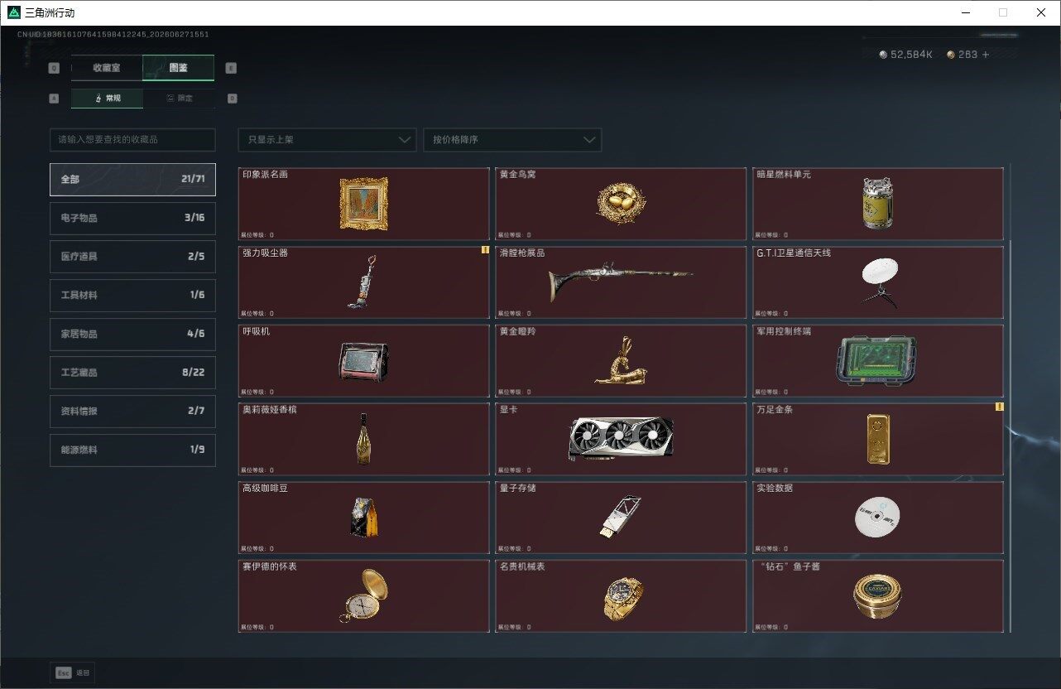Screen dimensions: 1061x689
Task: Switch to the 常规 sub-tab
Action: [x=107, y=98]
